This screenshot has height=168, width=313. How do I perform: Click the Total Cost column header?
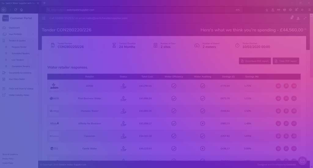tap(147, 77)
